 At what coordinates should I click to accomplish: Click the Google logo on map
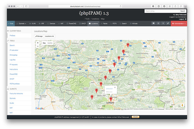pos(39,108)
